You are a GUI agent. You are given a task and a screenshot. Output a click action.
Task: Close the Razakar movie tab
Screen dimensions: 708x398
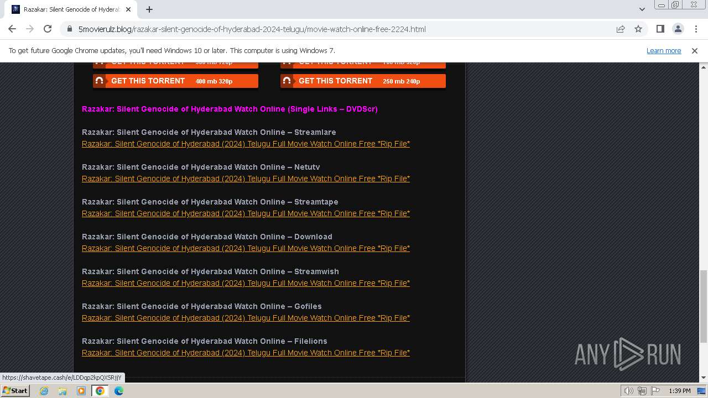(128, 9)
